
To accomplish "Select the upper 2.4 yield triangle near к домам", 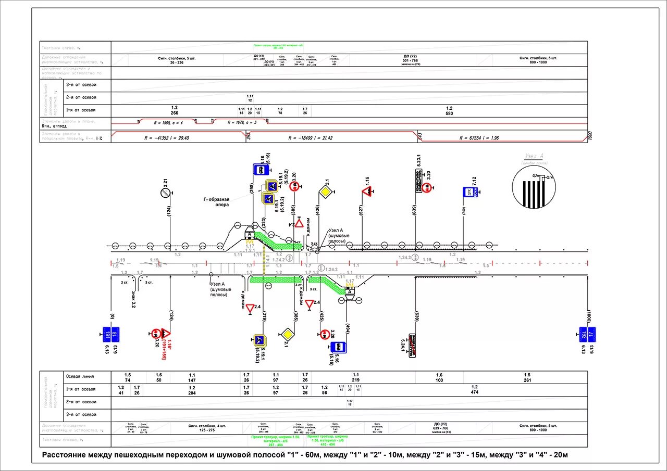I will (299, 223).
